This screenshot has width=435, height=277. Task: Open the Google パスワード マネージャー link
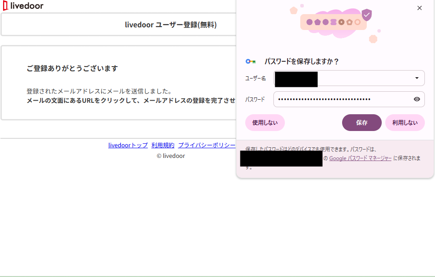tap(360, 158)
